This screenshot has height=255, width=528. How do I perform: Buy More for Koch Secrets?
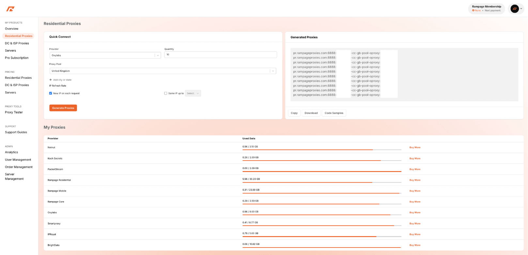(415, 159)
